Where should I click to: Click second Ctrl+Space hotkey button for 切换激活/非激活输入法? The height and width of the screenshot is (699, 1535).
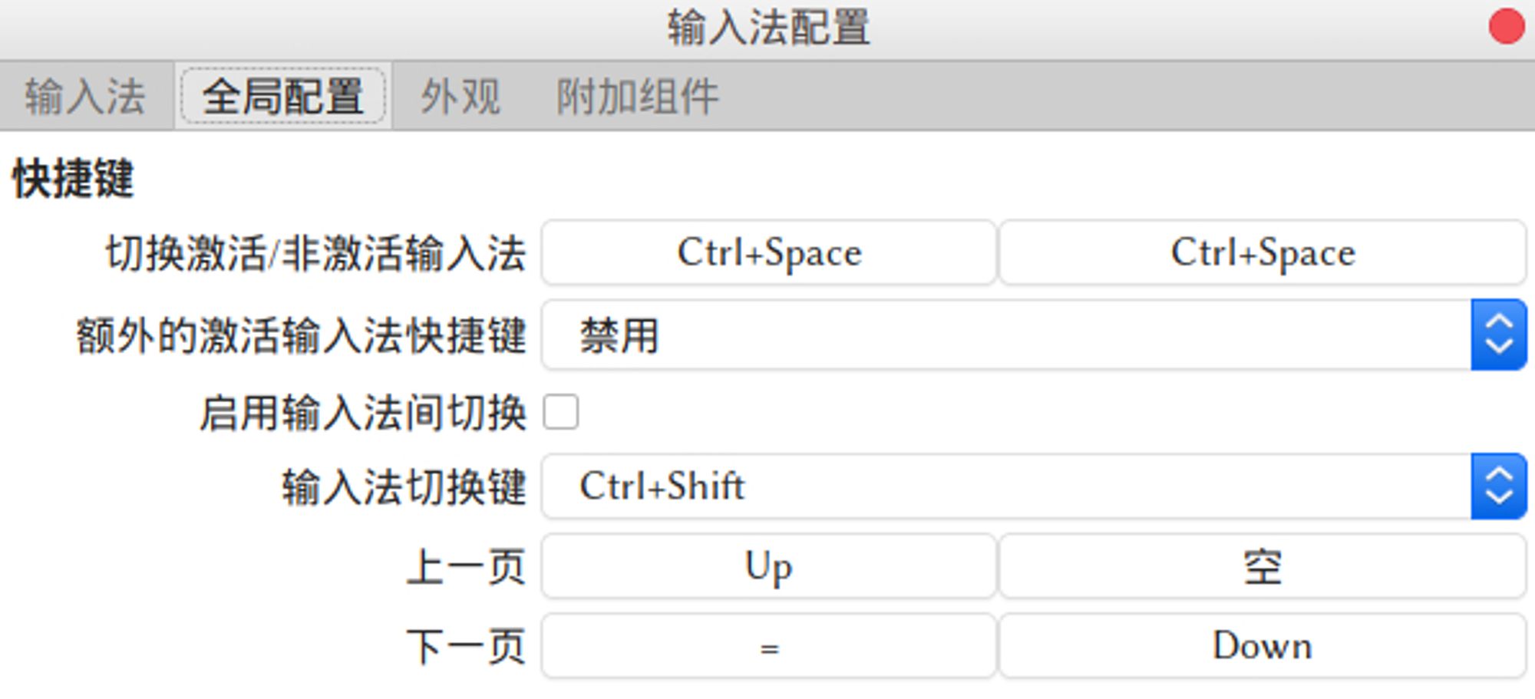pyautogui.click(x=1263, y=252)
